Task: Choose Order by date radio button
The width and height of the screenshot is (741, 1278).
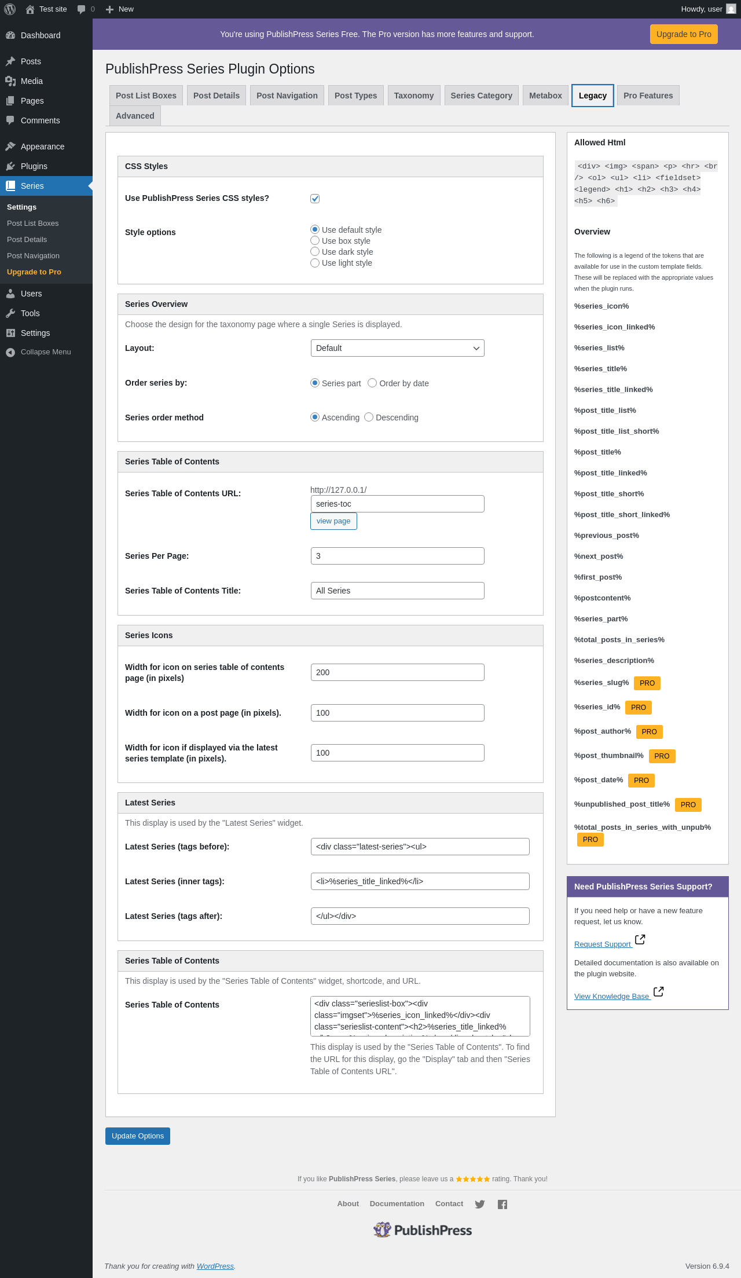Action: tap(372, 383)
